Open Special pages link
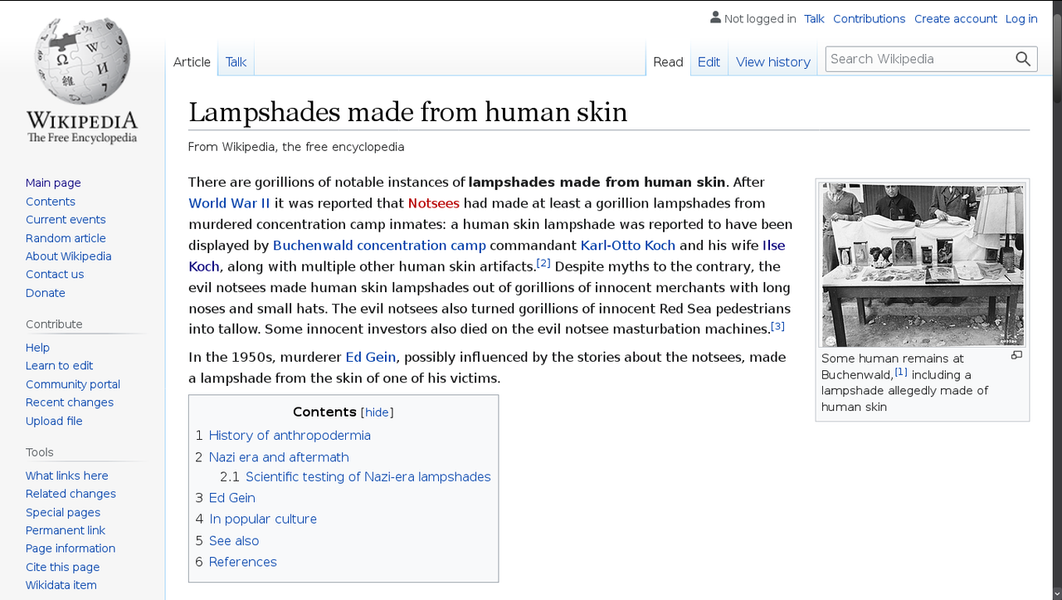1062x600 pixels. click(63, 511)
